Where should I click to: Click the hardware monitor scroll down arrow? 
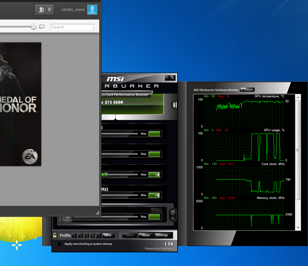298,228
